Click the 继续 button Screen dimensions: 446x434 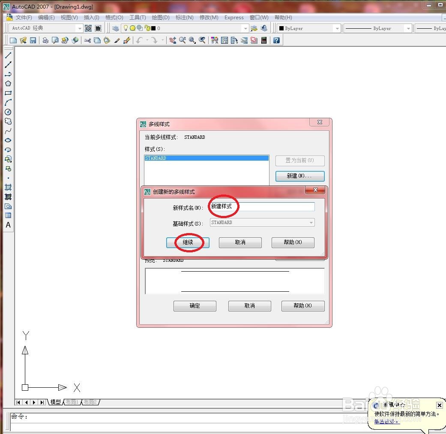coord(188,242)
